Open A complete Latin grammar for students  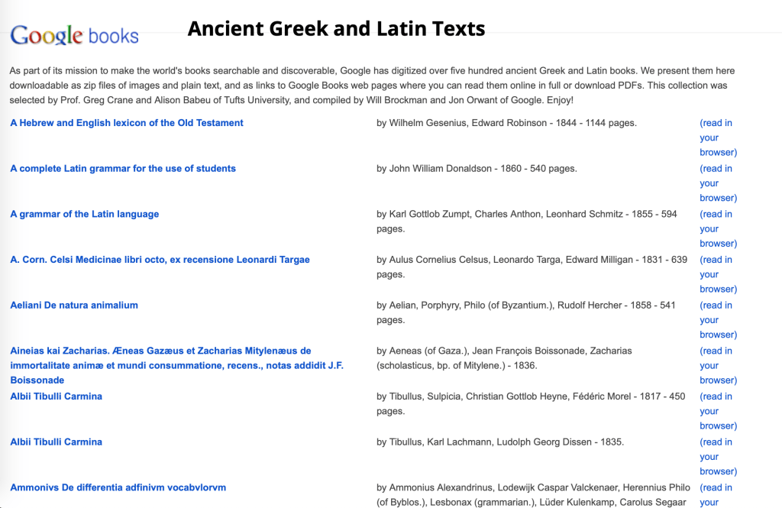(123, 169)
